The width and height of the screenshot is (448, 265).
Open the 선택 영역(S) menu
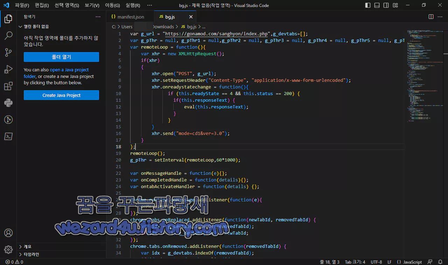tap(67, 5)
